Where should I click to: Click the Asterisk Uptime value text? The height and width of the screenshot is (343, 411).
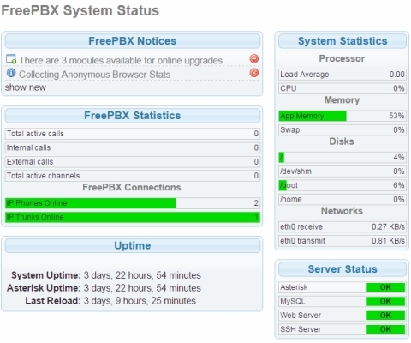[x=142, y=288]
